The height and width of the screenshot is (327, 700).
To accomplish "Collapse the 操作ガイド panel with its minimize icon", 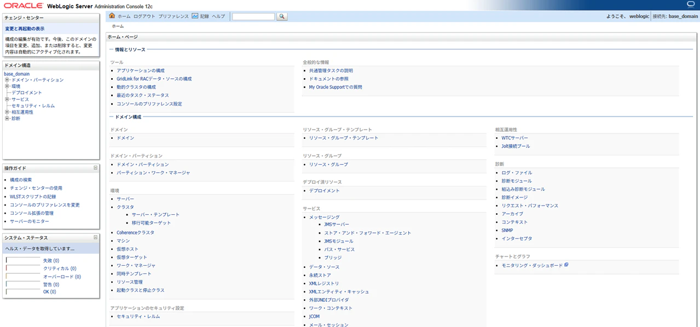I will [x=95, y=168].
